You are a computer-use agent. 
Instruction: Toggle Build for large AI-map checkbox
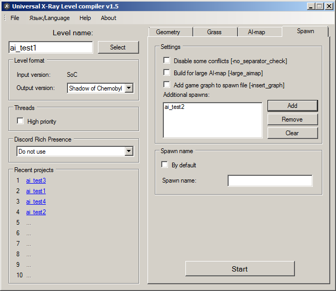coord(167,73)
